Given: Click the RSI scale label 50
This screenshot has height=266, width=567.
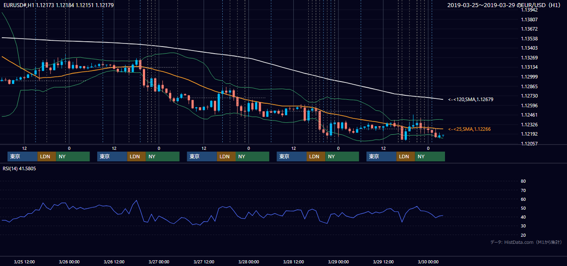Looking at the screenshot, I should pos(523,208).
